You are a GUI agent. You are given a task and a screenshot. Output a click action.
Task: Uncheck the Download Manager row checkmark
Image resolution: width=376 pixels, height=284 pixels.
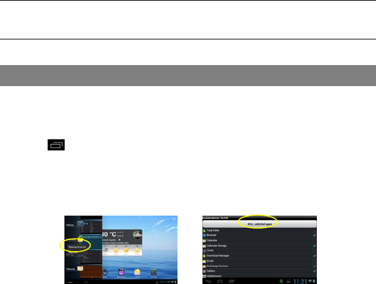coord(314,256)
